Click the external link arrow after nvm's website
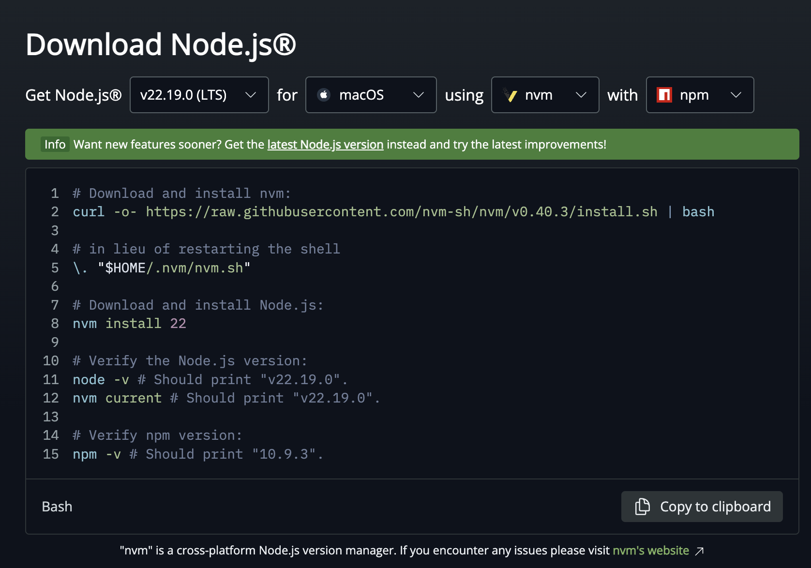811x568 pixels. tap(699, 551)
